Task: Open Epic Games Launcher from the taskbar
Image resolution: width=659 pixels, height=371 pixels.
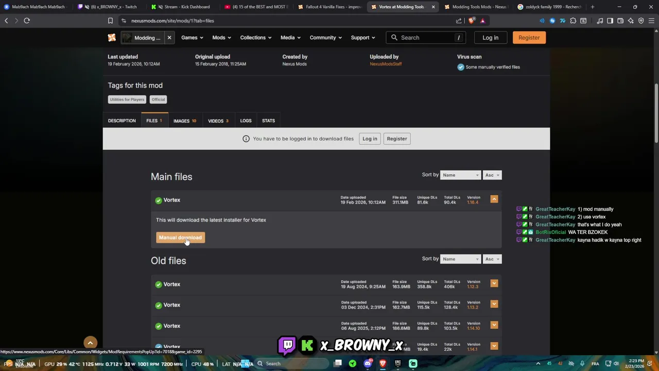Action: pyautogui.click(x=398, y=364)
